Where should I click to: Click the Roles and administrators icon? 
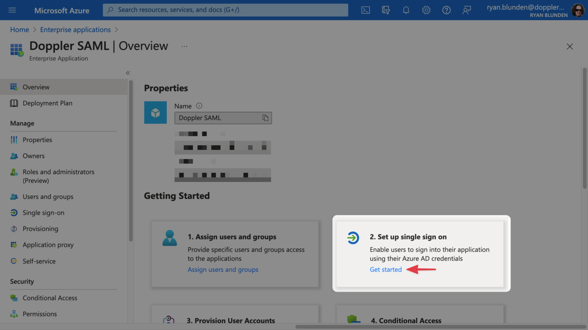coord(14,172)
